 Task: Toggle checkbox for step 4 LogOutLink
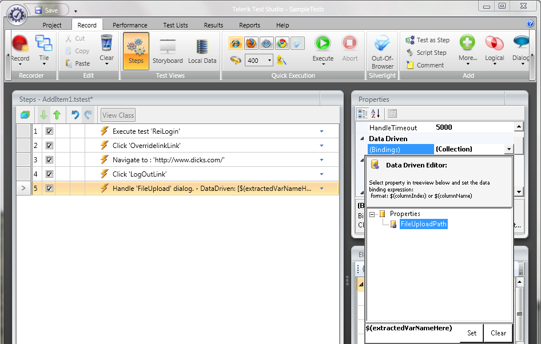click(49, 174)
